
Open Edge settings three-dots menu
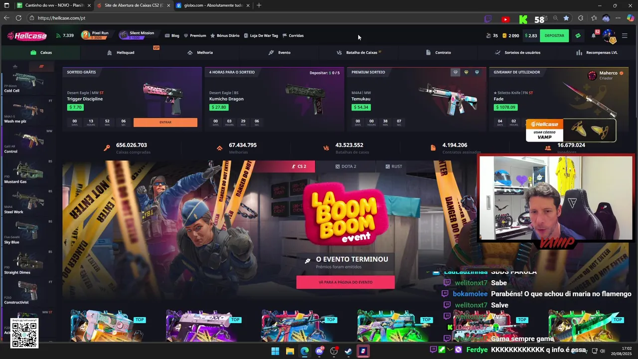click(618, 18)
